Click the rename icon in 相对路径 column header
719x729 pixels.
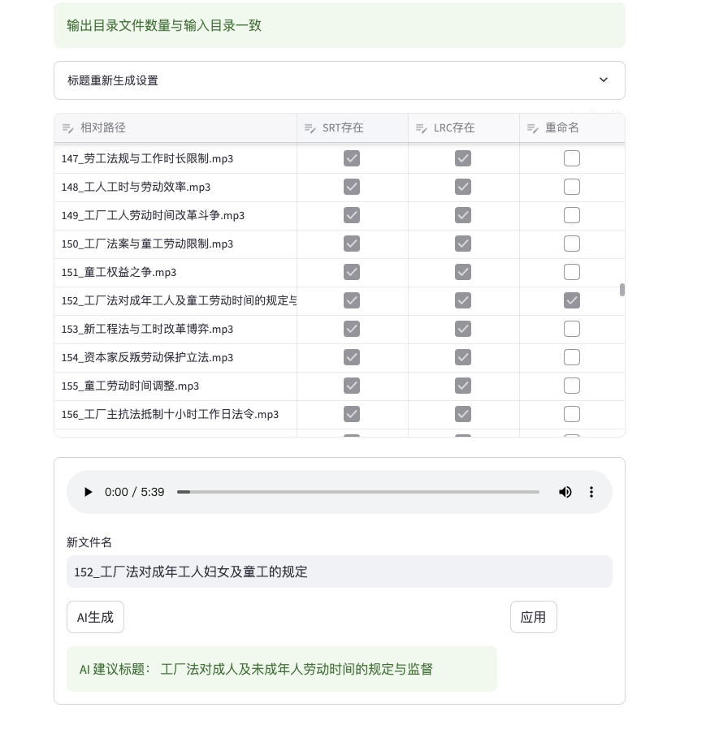68,127
